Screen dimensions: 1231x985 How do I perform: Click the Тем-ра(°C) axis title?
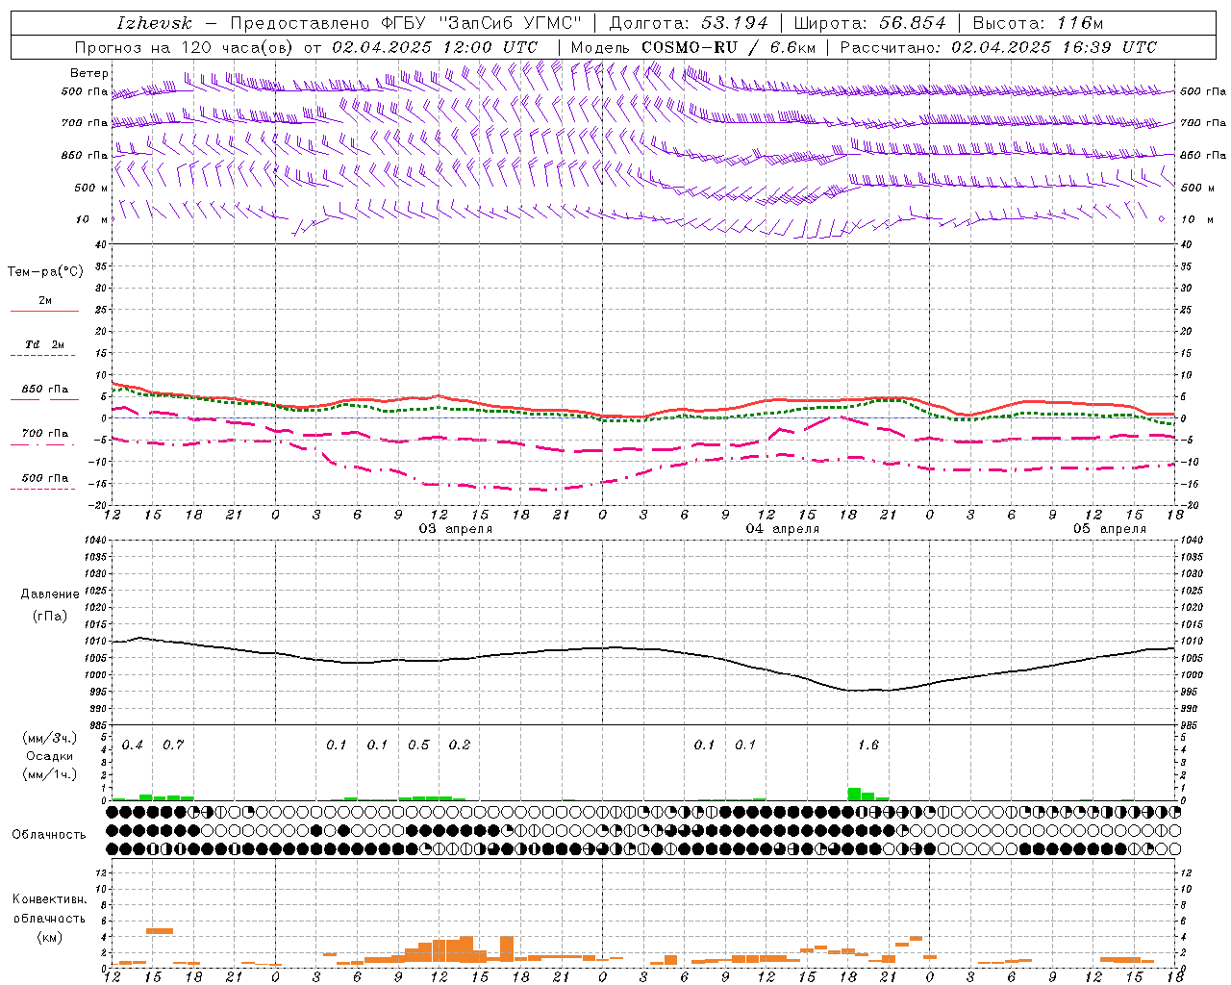point(45,272)
